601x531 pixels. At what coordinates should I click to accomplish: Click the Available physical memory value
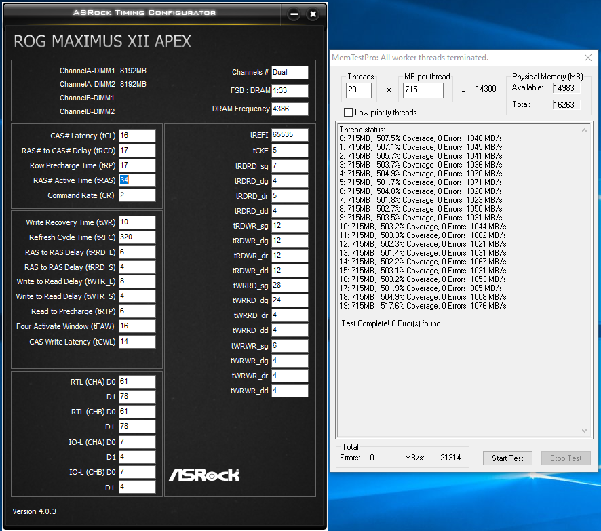(566, 88)
